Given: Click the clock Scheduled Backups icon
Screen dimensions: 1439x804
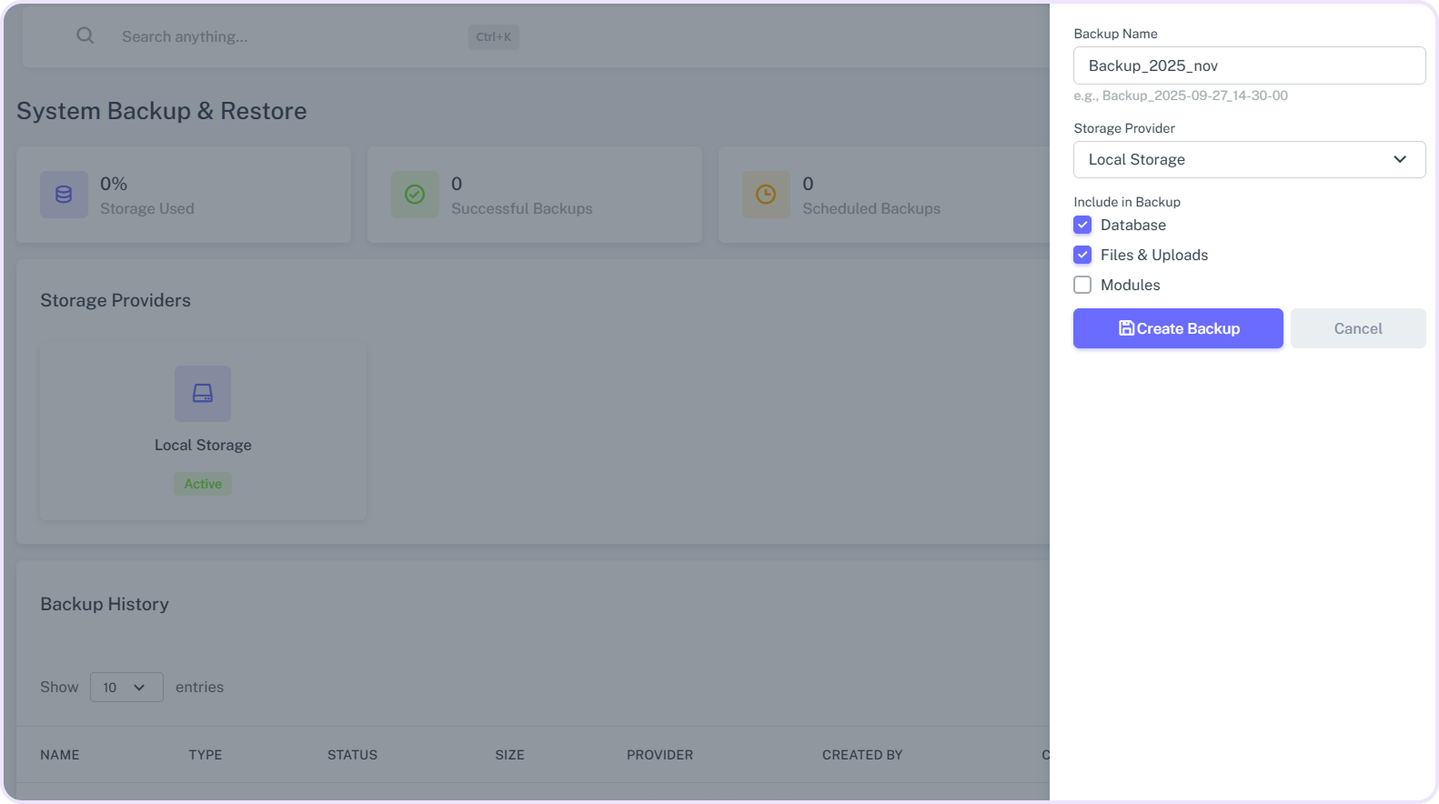Looking at the screenshot, I should click(x=766, y=195).
